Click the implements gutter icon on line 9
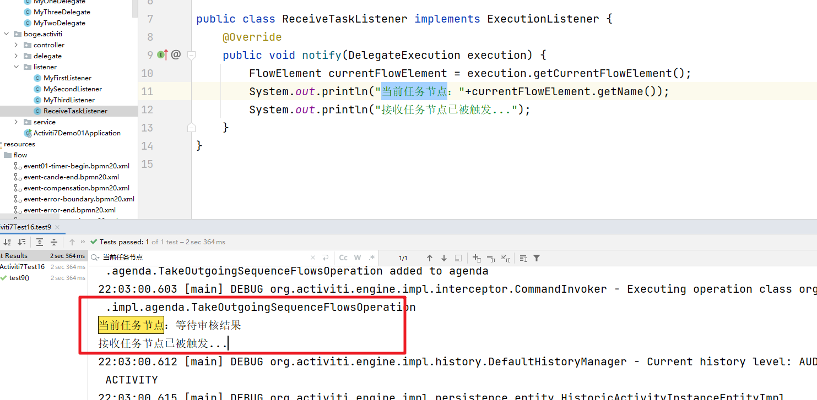This screenshot has height=400, width=817. [163, 54]
